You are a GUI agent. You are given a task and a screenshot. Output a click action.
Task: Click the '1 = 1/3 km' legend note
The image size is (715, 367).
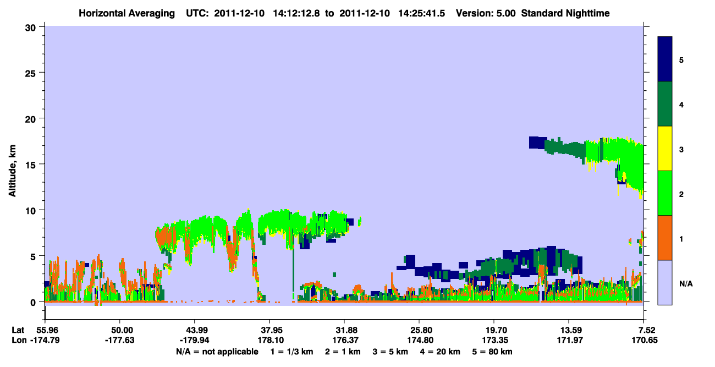click(x=292, y=351)
